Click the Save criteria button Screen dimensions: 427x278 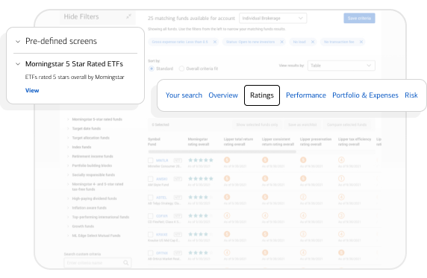359,18
